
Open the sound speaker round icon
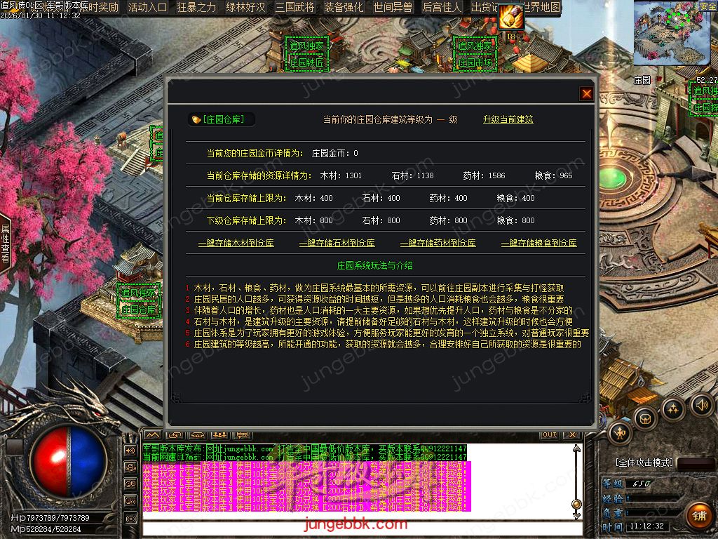click(x=701, y=404)
